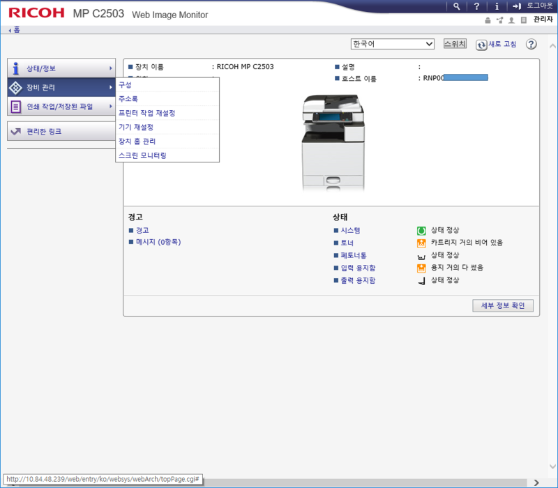Click the orange paper almost out icon
The height and width of the screenshot is (488, 558).
421,268
